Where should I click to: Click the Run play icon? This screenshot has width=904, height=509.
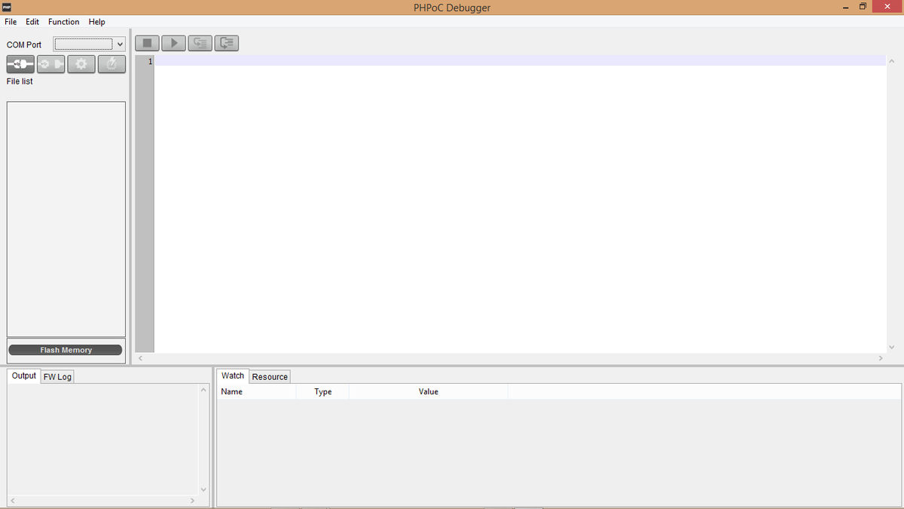[174, 44]
